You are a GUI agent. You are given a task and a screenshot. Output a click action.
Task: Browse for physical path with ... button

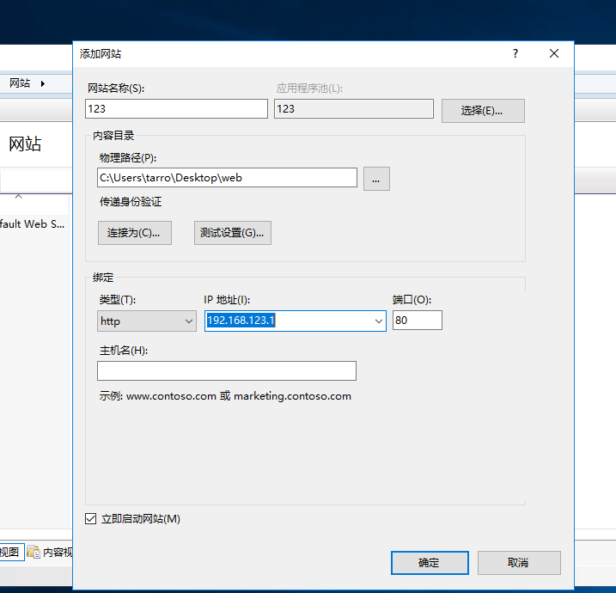point(376,179)
